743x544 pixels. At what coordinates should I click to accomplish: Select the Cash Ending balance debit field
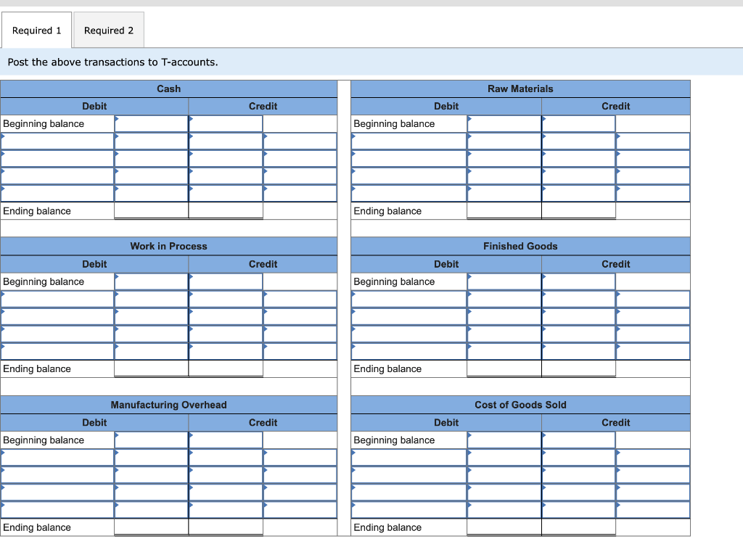coord(151,211)
